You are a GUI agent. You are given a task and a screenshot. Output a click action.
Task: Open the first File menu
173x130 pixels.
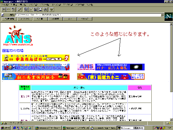[5, 5]
